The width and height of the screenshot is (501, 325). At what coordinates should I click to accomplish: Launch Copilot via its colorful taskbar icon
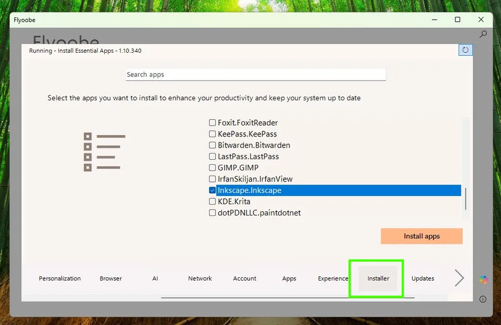click(483, 280)
